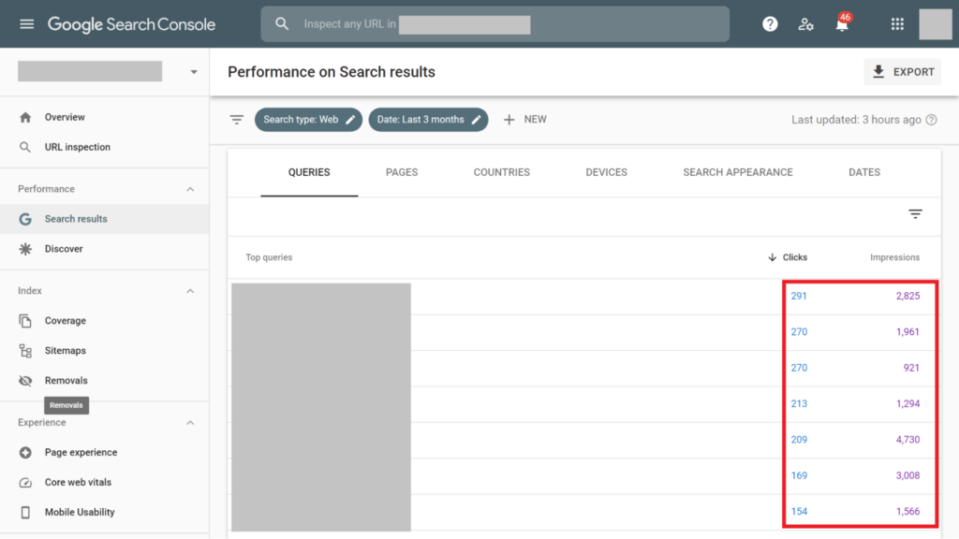Collapse the Performance section

190,189
